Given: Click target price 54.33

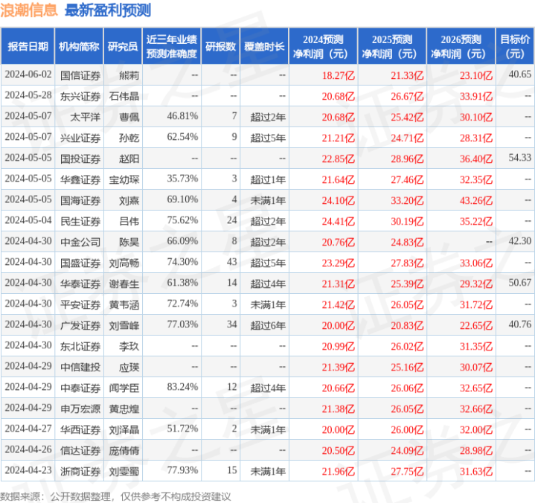Looking at the screenshot, I should [x=519, y=158].
